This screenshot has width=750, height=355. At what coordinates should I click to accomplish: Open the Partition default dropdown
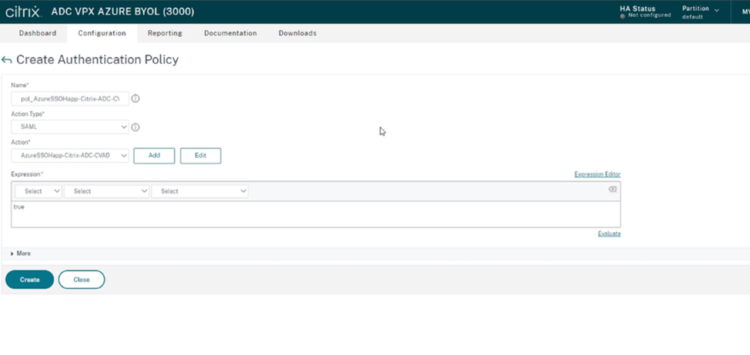tap(701, 12)
